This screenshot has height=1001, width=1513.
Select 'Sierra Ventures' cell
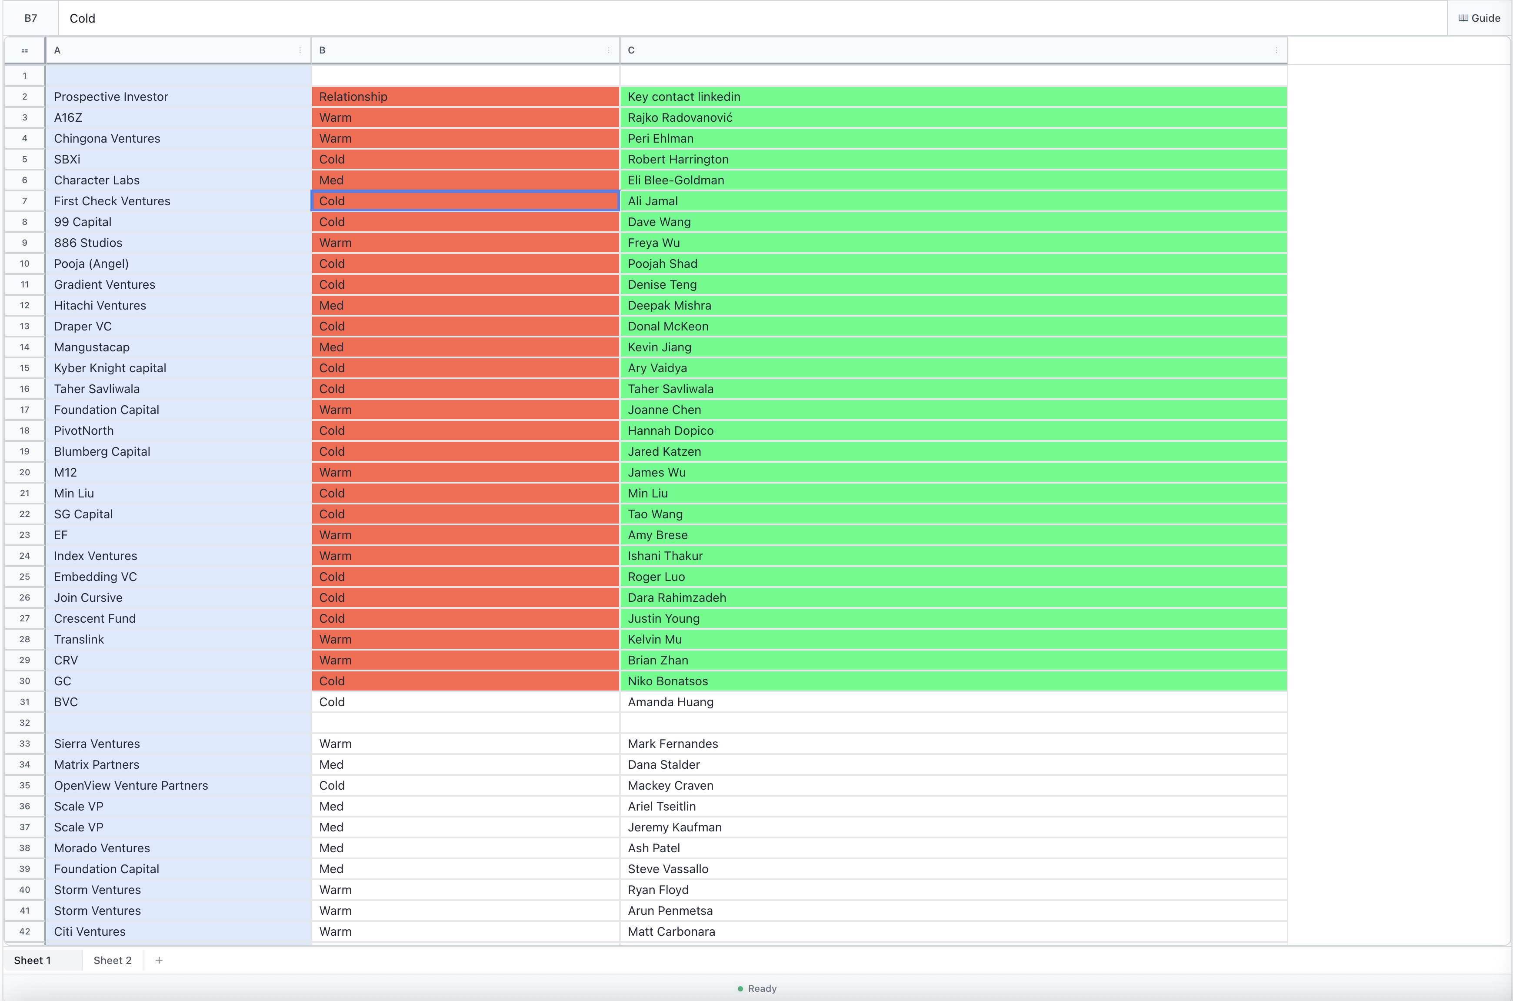tap(179, 744)
